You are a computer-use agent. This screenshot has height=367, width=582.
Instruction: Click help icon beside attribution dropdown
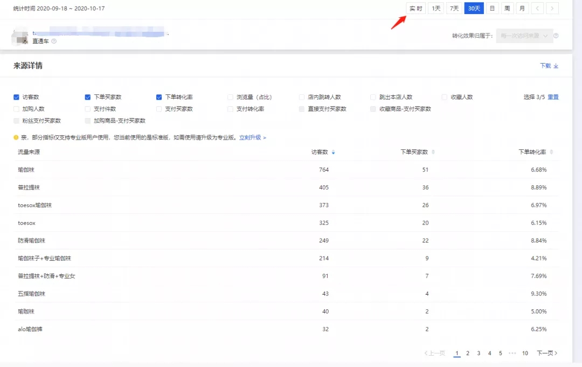pyautogui.click(x=556, y=36)
